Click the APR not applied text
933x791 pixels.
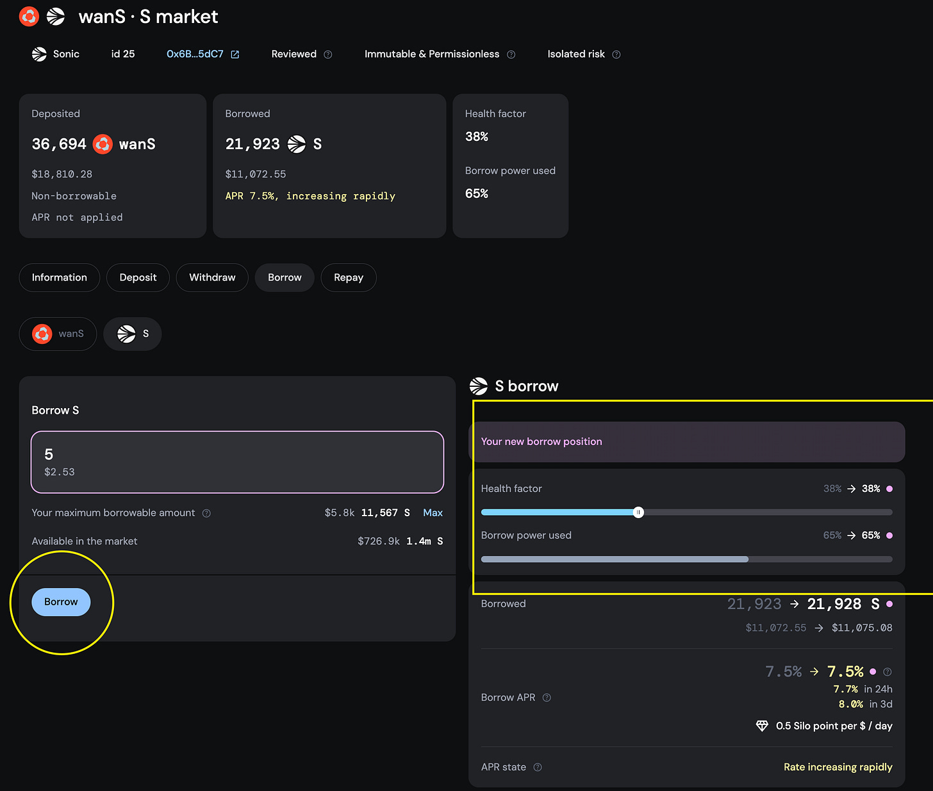click(x=78, y=218)
